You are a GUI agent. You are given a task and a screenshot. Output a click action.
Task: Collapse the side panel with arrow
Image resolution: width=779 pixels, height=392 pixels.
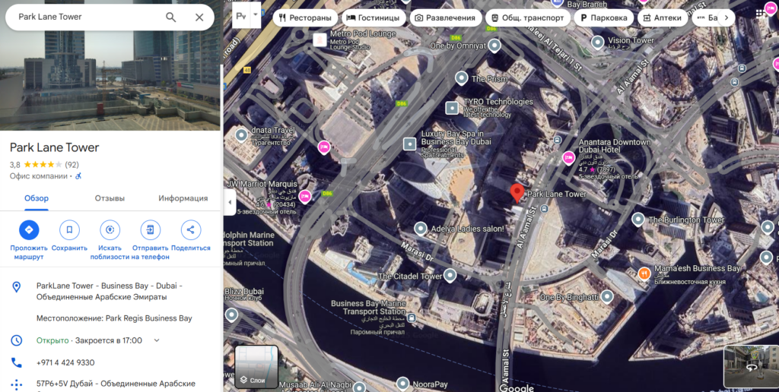click(229, 202)
